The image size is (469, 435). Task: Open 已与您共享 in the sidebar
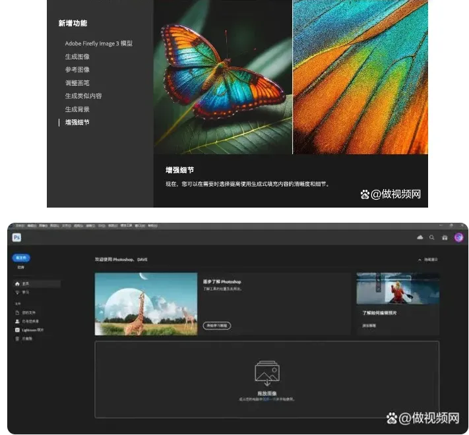29,321
